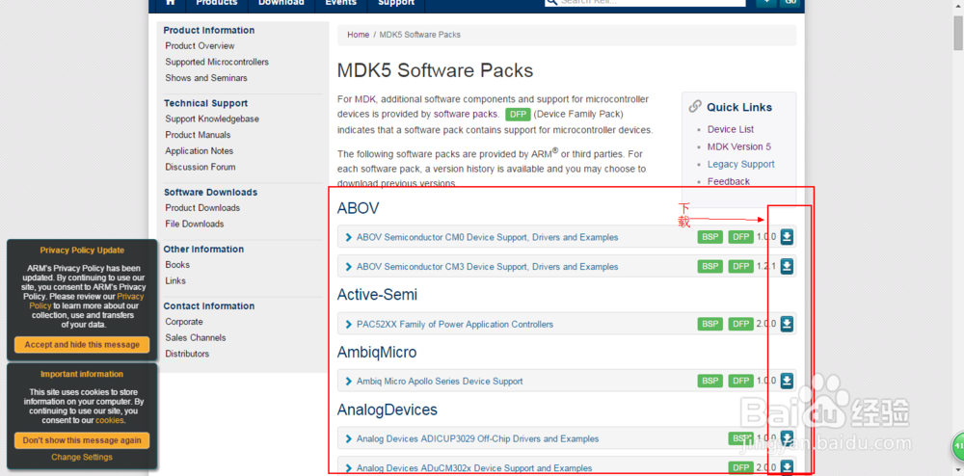
Task: Open Product Manuals link
Action: 198,135
